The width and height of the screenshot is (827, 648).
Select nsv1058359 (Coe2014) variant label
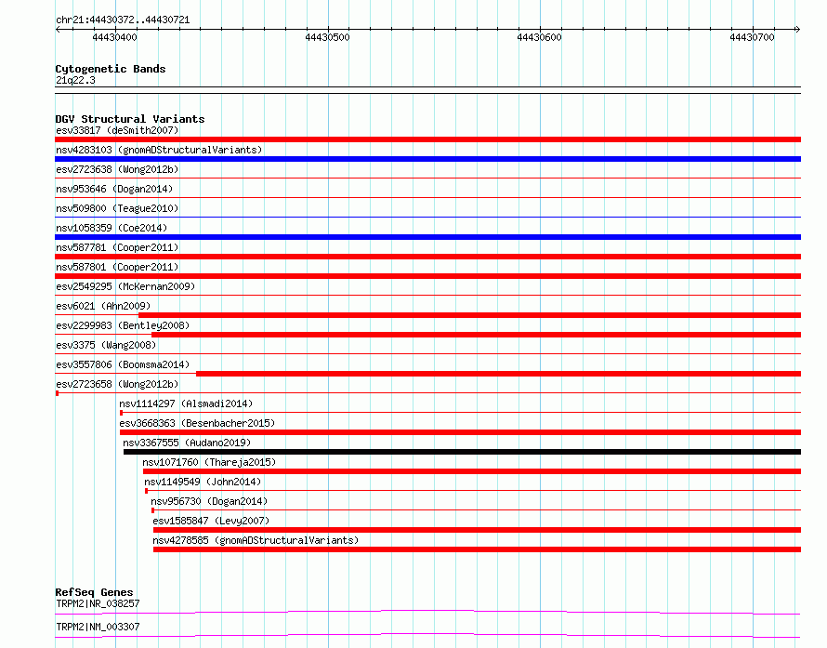[x=112, y=228]
